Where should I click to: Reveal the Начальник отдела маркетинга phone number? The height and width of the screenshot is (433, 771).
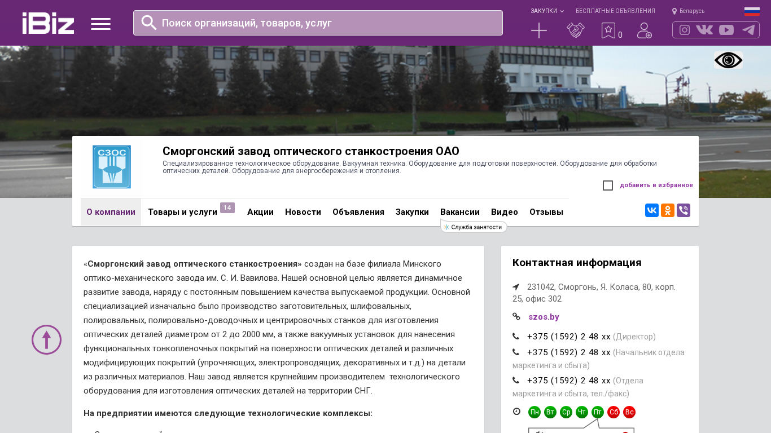(x=569, y=352)
